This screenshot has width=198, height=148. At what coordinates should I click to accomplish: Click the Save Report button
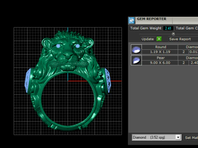coord(183,39)
